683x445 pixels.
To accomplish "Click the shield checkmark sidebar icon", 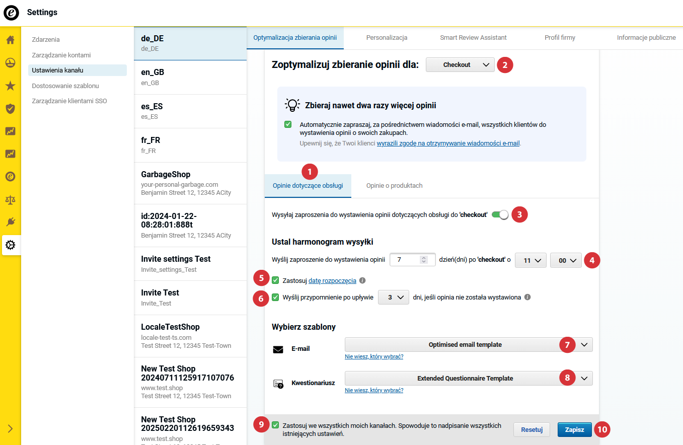I will click(x=10, y=108).
